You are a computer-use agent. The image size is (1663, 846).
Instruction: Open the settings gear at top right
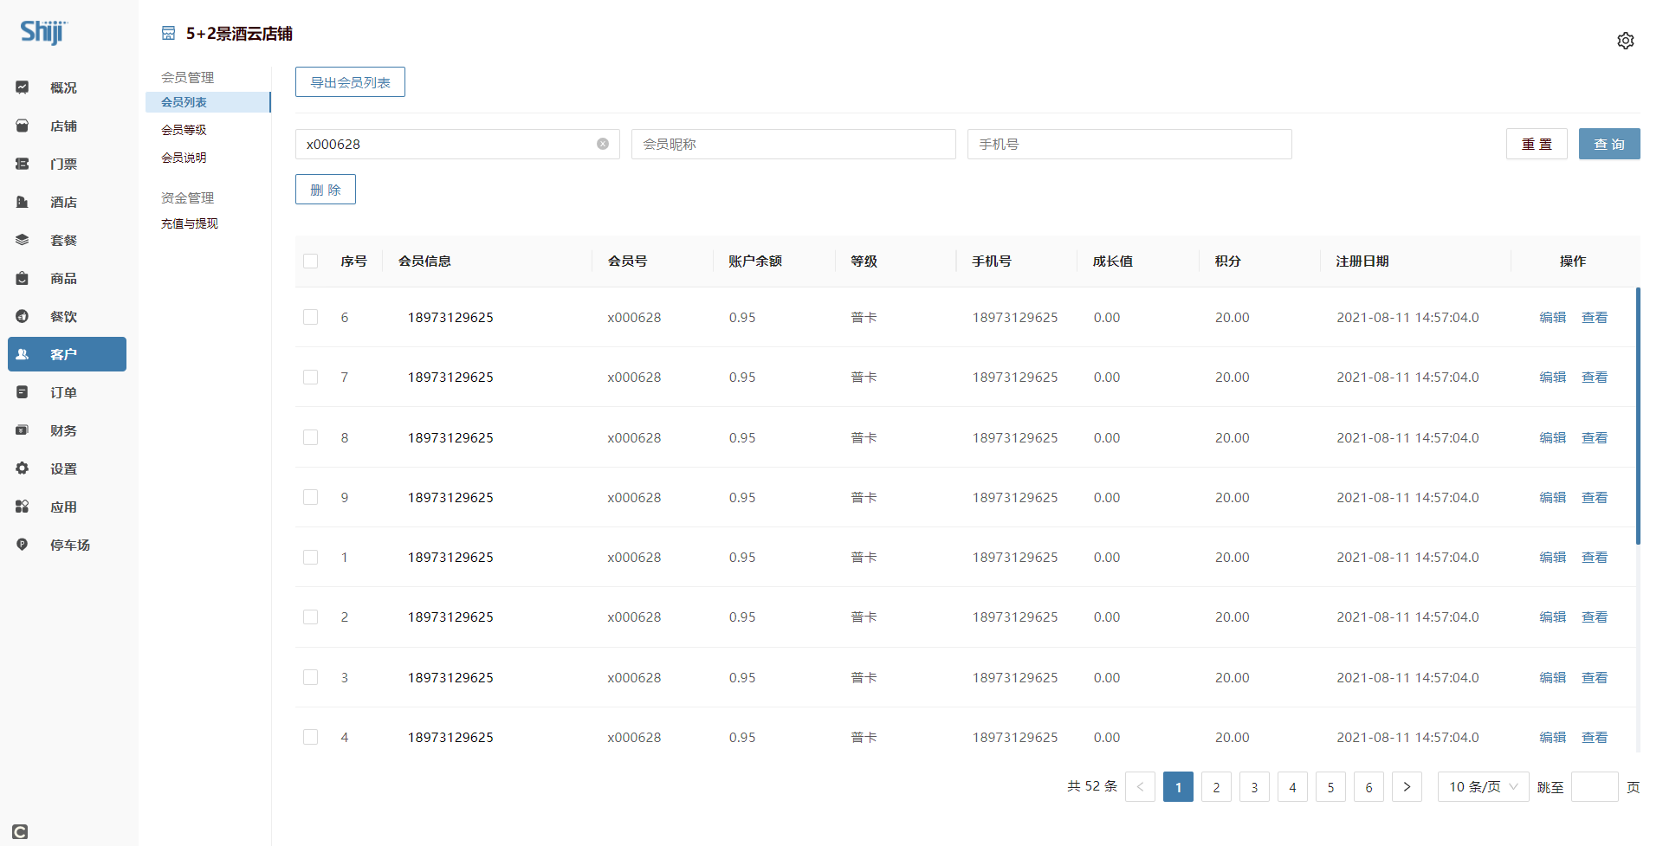[x=1626, y=41]
